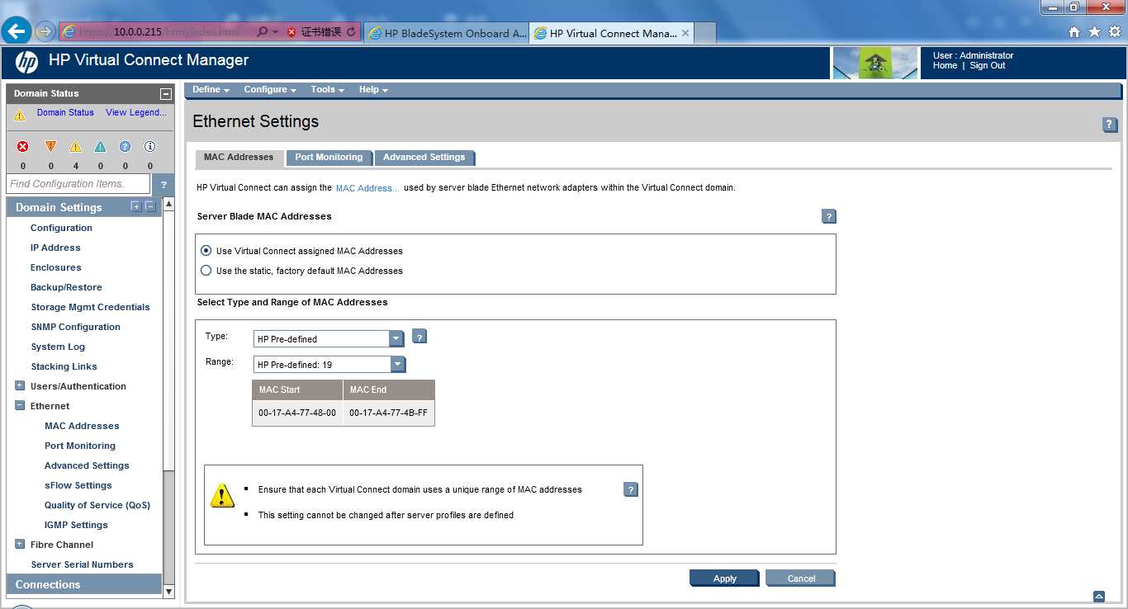This screenshot has width=1128, height=609.
Task: Select Use the static, factory default MAC Addresses
Action: [206, 271]
